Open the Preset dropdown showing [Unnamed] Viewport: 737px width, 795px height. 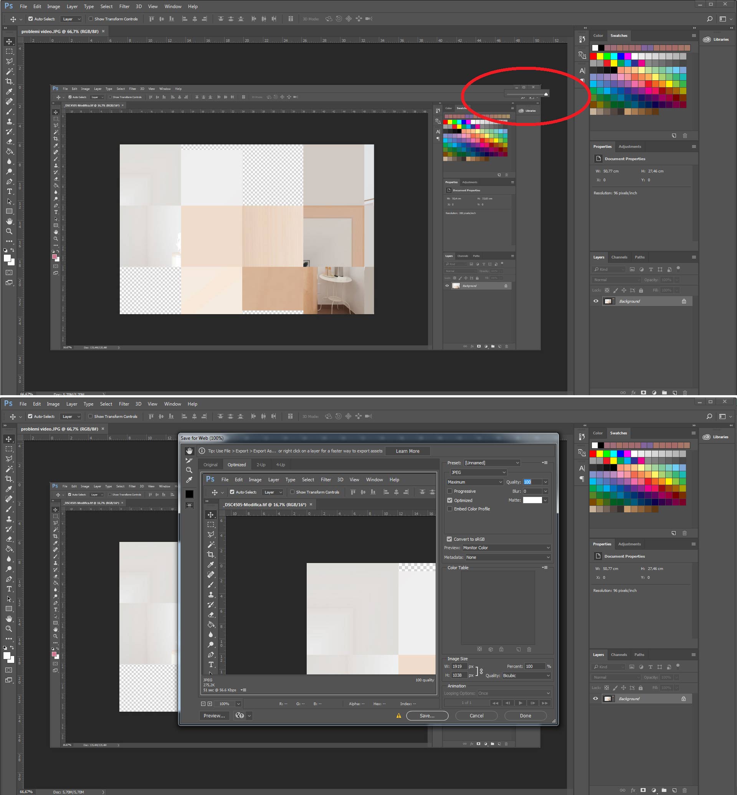[492, 463]
